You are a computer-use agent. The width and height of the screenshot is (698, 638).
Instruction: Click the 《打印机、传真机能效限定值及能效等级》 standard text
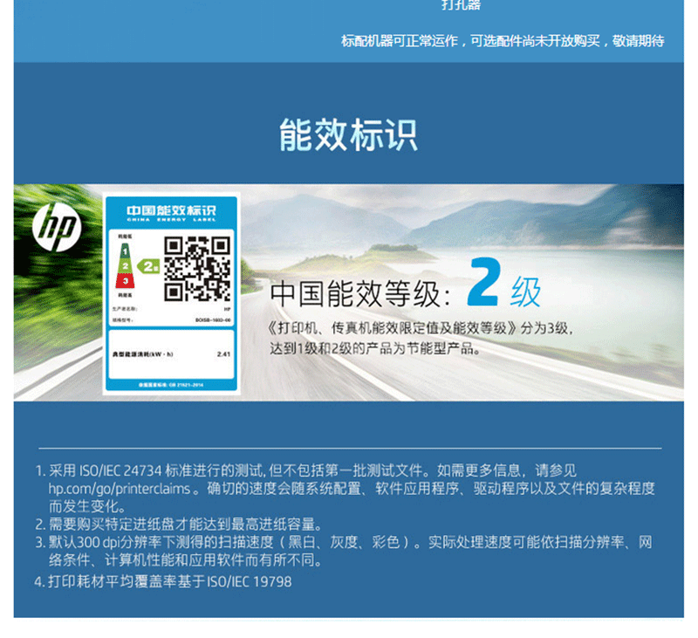pos(393,330)
